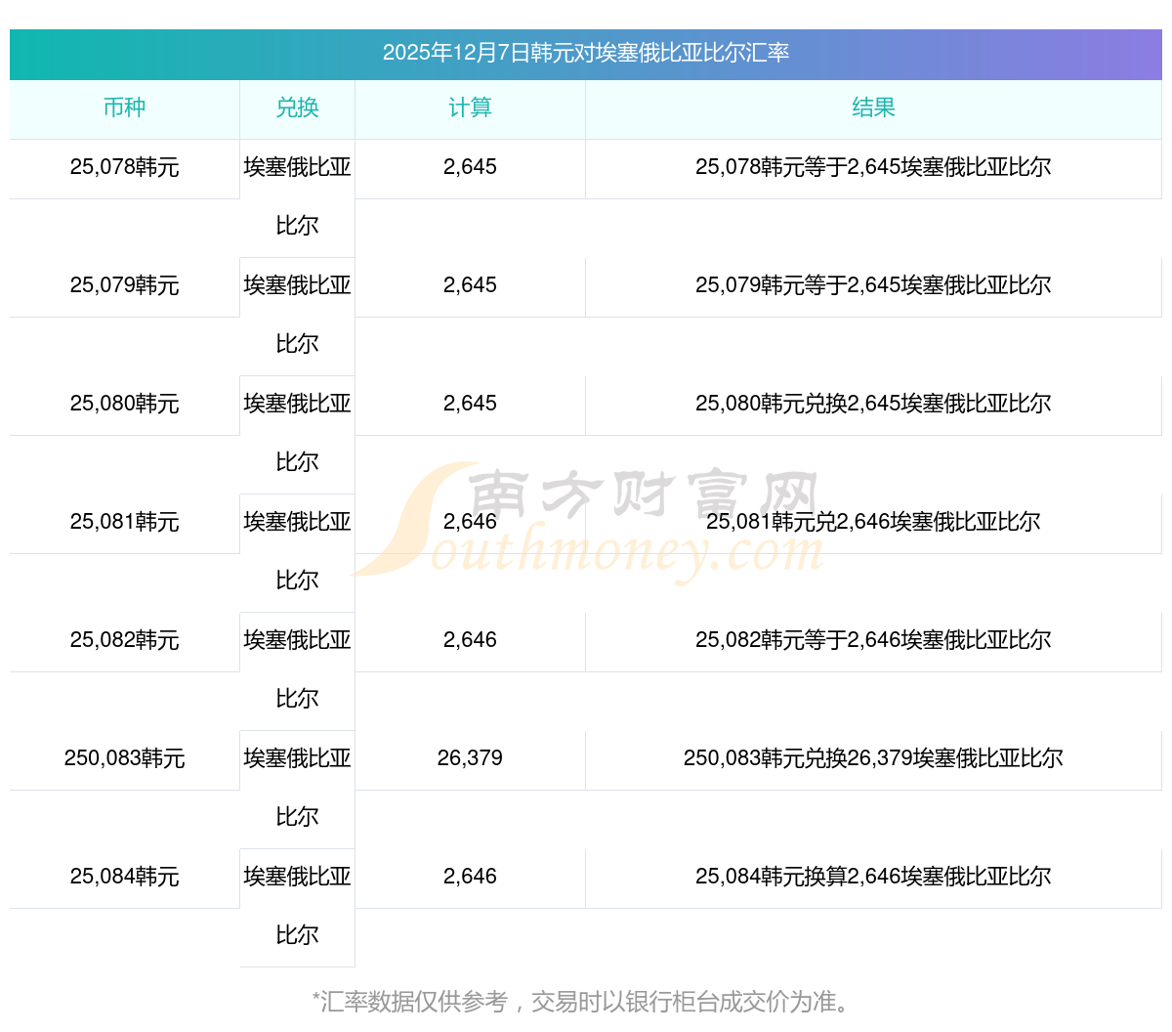Image resolution: width=1172 pixels, height=1032 pixels.
Task: Select the 25,081韩元 currency cell
Action: click(x=124, y=522)
